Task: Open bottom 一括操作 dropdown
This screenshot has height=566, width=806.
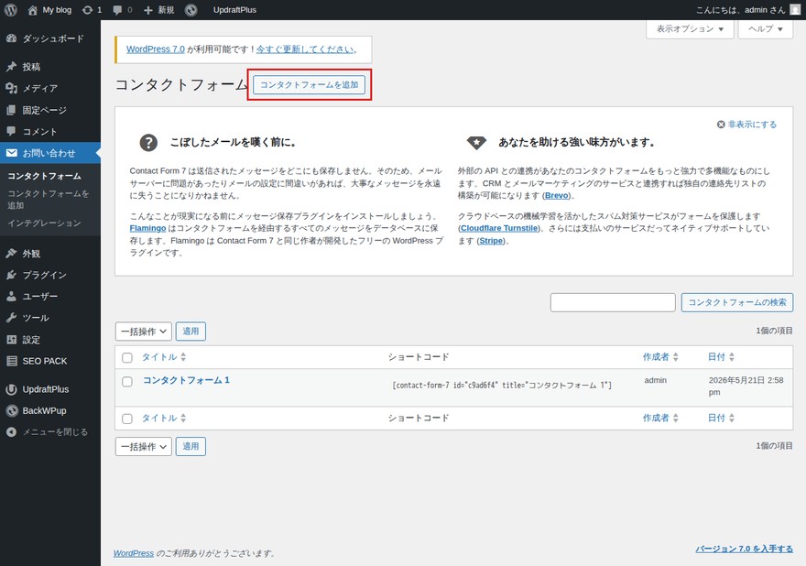Action: tap(144, 447)
